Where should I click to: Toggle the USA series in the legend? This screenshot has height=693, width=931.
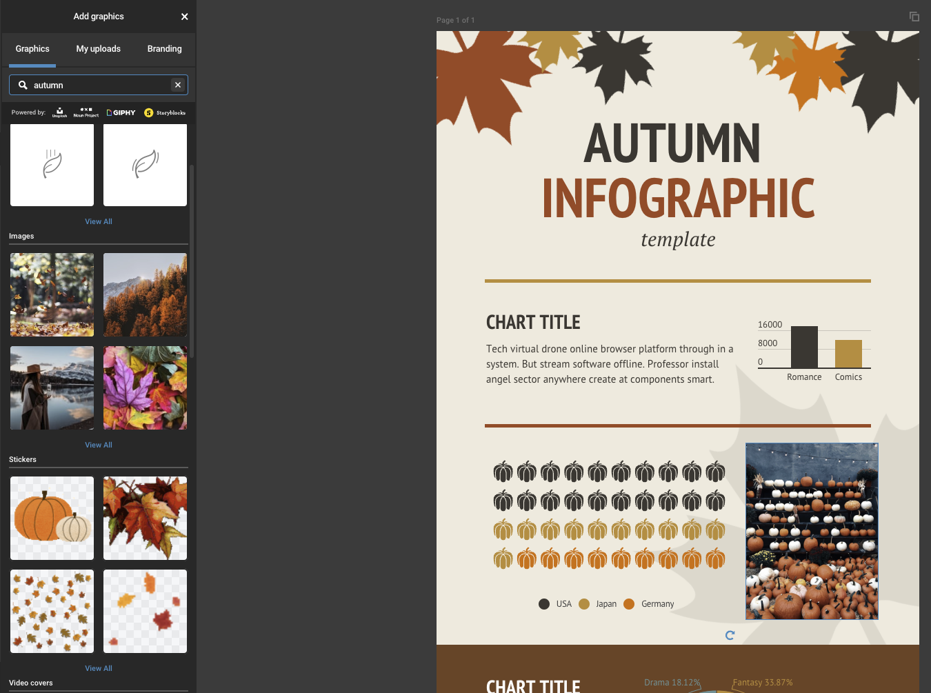[x=554, y=603]
